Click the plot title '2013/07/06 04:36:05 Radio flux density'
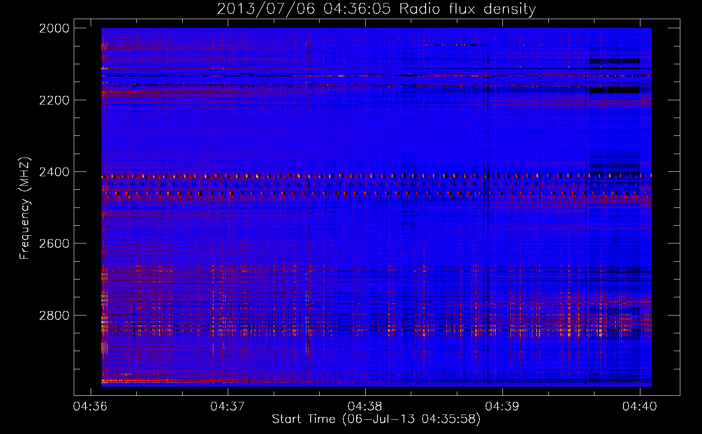This screenshot has height=434, width=702. point(376,9)
